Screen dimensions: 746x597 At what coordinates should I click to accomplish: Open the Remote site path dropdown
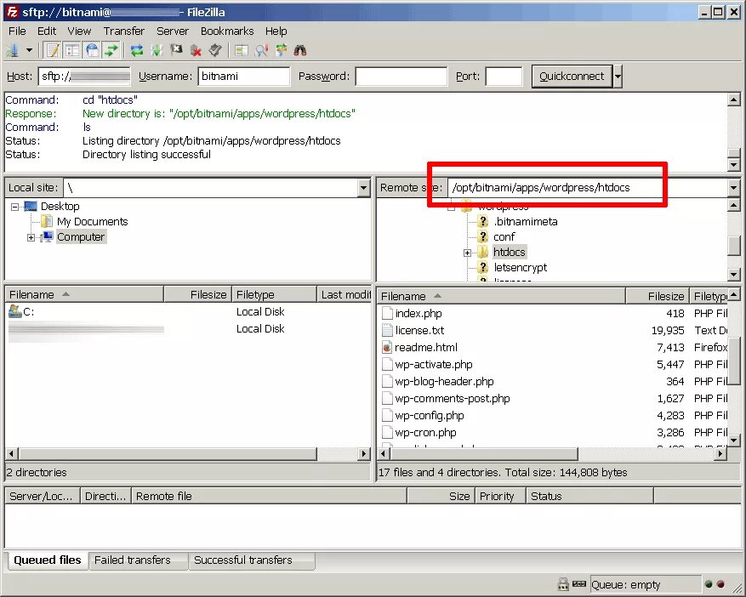coord(733,187)
